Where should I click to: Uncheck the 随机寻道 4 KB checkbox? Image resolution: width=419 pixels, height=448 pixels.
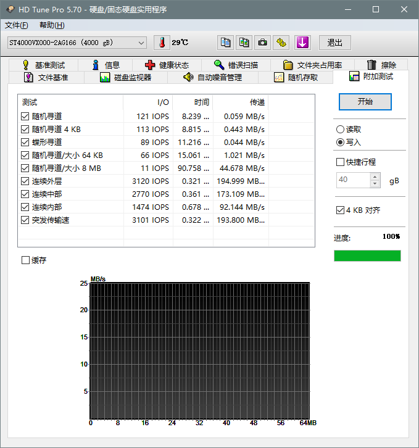(25, 129)
